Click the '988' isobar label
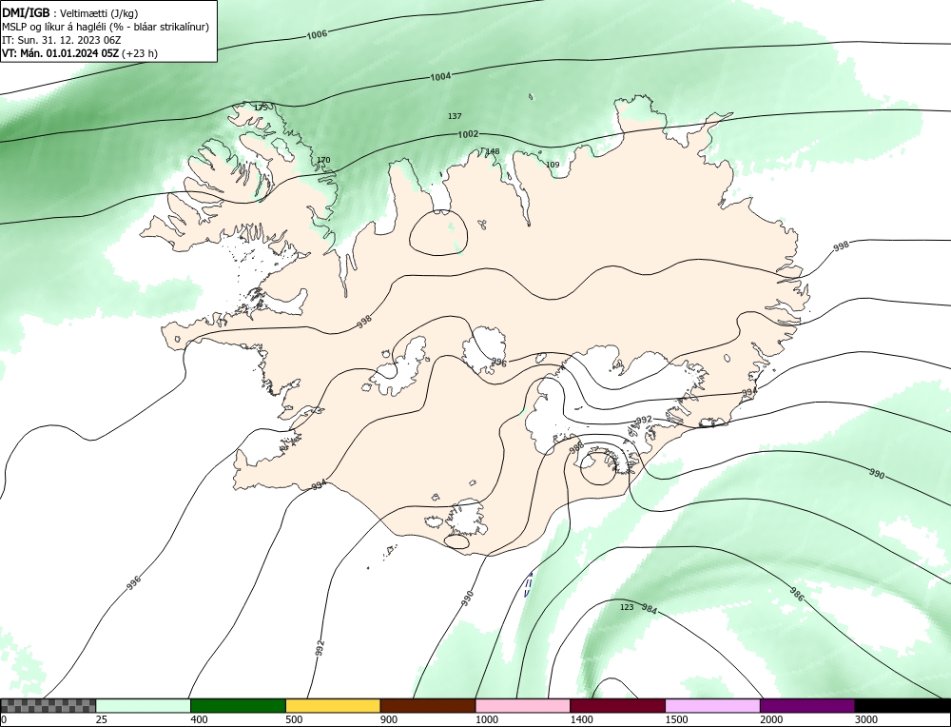This screenshot has height=727, width=951. point(576,448)
